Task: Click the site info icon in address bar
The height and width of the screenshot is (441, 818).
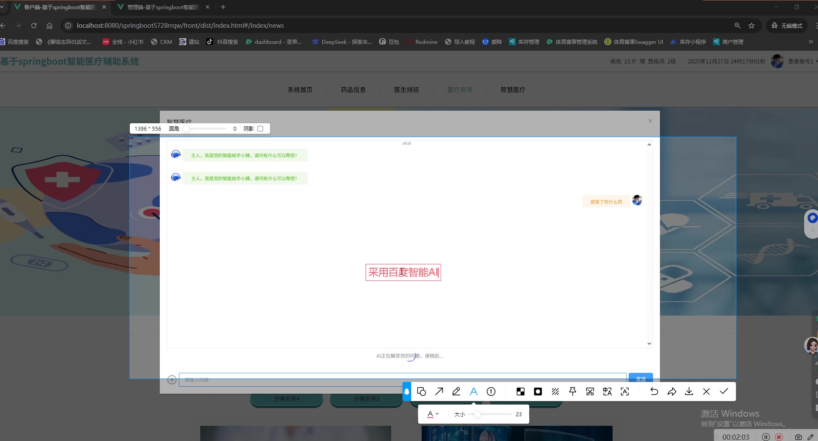Action: pyautogui.click(x=68, y=26)
